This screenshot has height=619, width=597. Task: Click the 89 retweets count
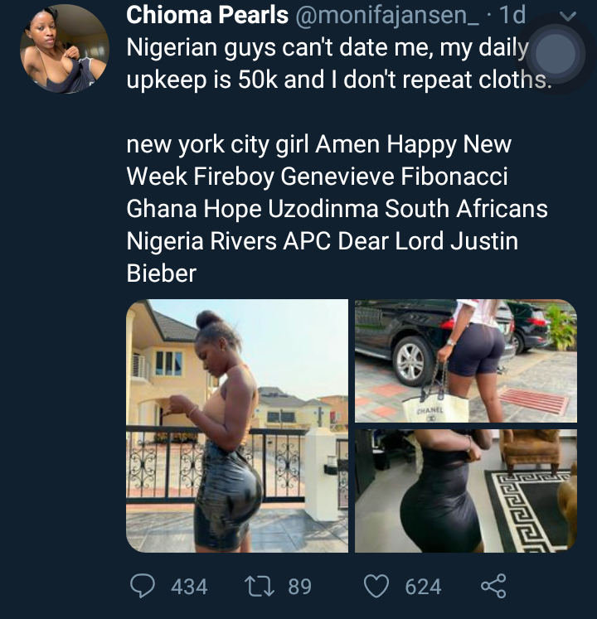(x=299, y=587)
